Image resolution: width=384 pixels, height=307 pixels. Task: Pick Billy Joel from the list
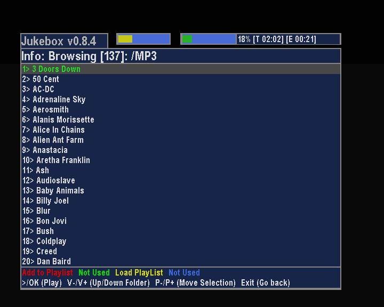point(181,201)
